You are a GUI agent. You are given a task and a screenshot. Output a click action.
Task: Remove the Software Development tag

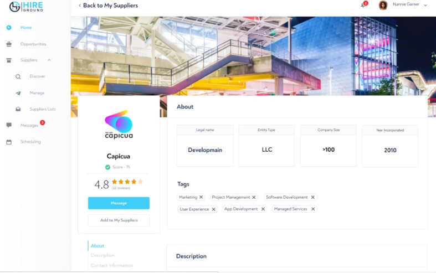coord(313,197)
